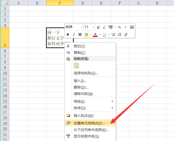Select column A header
The height and width of the screenshot is (141, 174).
19,3
